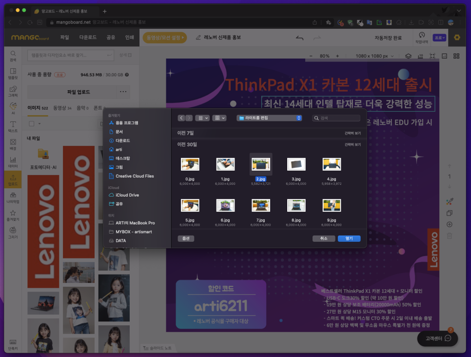Open the 라이트룸 편집 folder path dropdown

coord(269,118)
